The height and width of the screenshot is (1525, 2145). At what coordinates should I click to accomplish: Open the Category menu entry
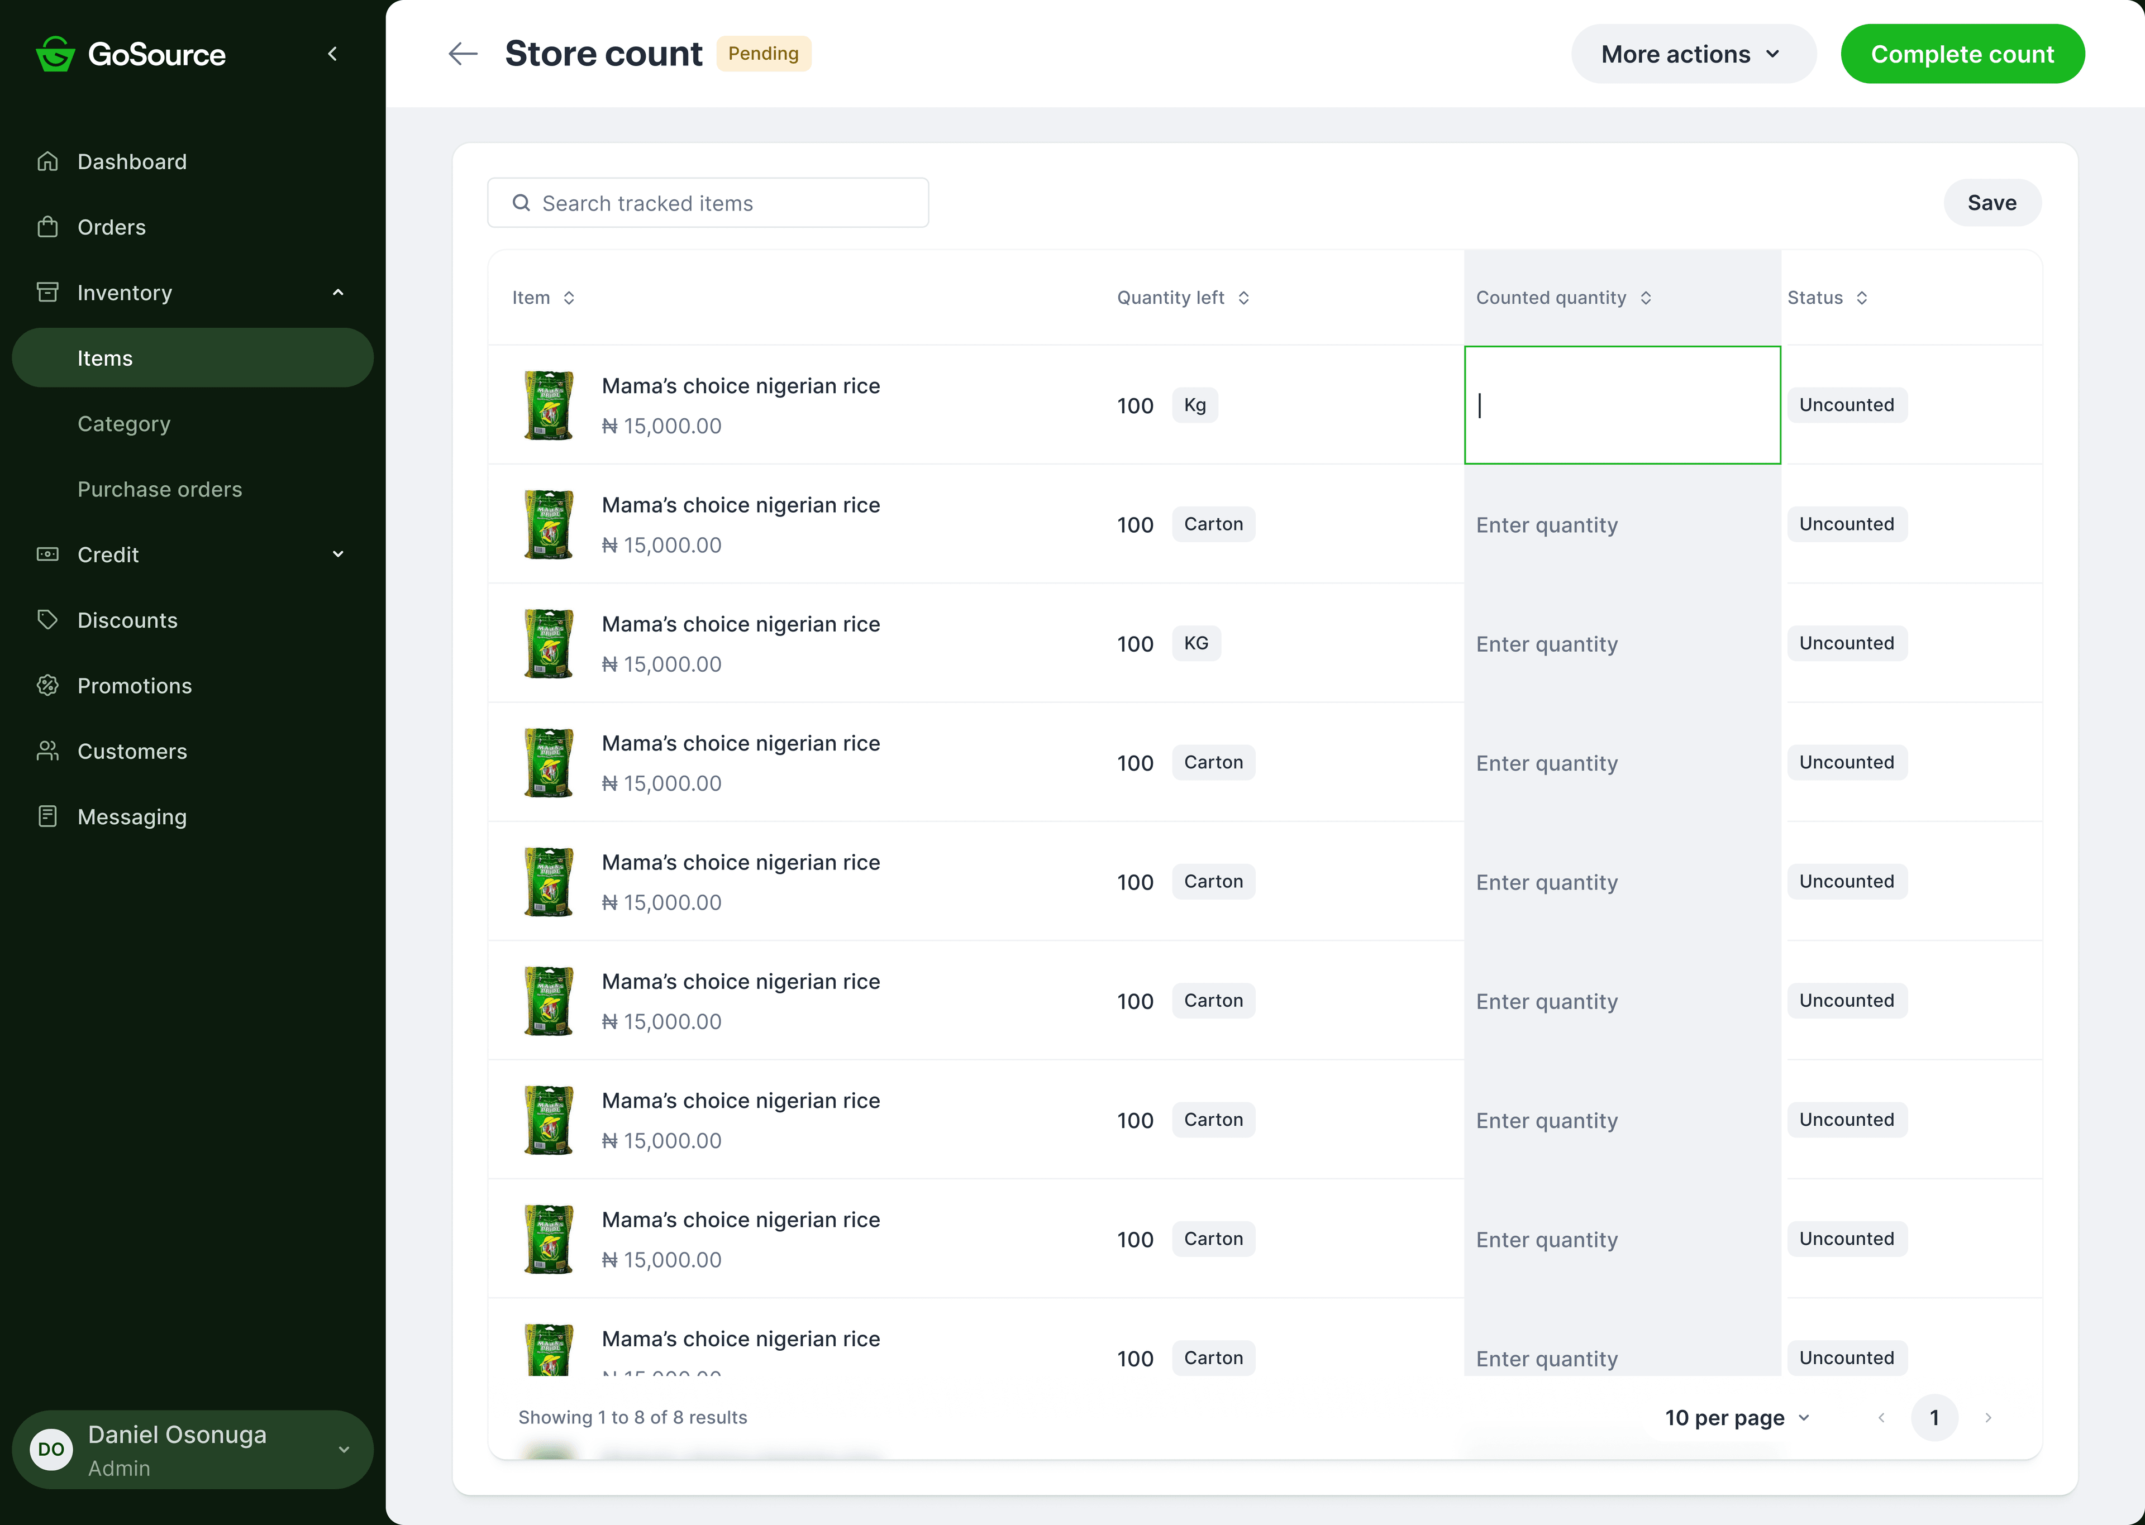(x=124, y=423)
